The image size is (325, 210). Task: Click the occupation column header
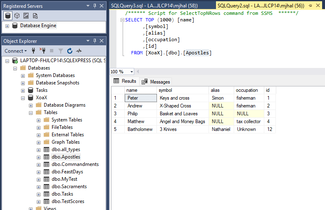tap(247, 90)
